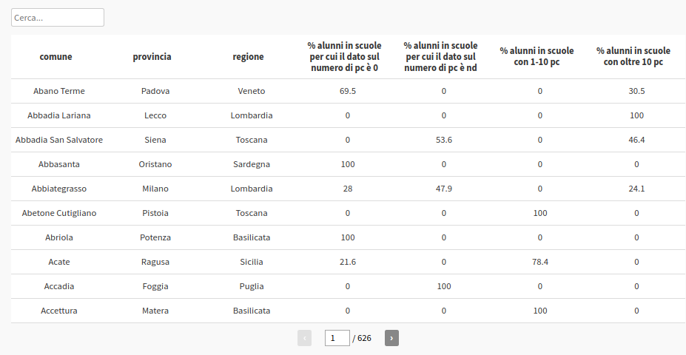Screen dimensions: 686x355
Task: Select the Abetone Cutigliano cell
Action: point(59,213)
